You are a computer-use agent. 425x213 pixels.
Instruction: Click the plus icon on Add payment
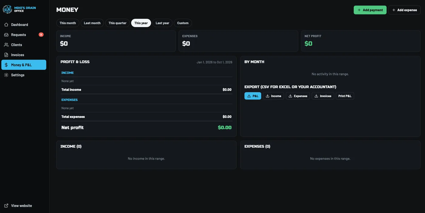coord(359,10)
